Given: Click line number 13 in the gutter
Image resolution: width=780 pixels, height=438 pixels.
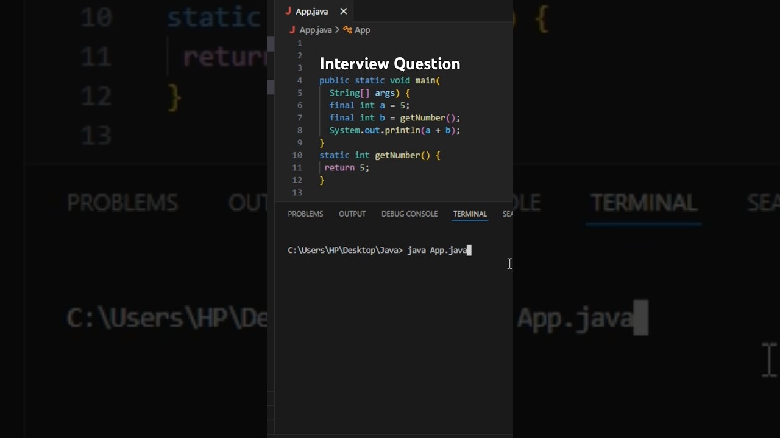Looking at the screenshot, I should (297, 193).
